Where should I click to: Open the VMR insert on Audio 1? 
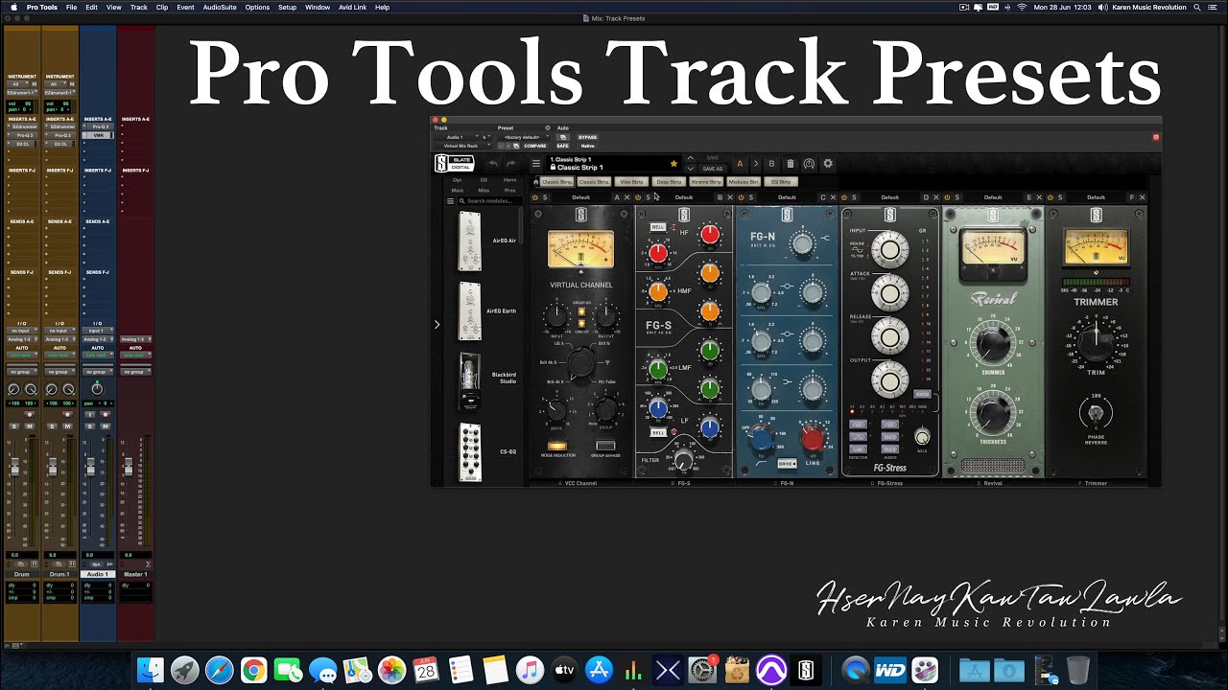tap(98, 135)
